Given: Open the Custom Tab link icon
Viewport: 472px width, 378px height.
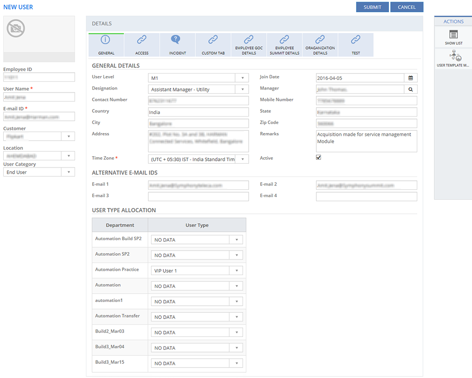Looking at the screenshot, I should click(213, 40).
